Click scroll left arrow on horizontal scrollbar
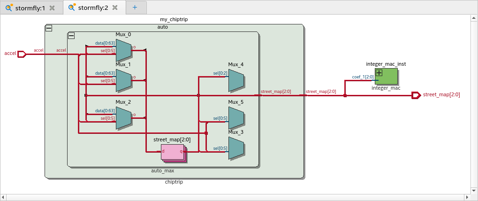The image size is (478, 201). [3, 197]
